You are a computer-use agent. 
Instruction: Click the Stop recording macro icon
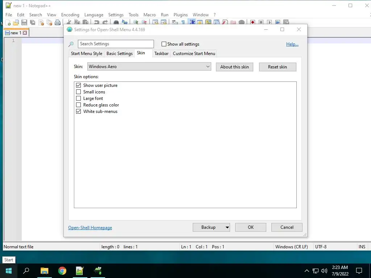tap(261, 22)
